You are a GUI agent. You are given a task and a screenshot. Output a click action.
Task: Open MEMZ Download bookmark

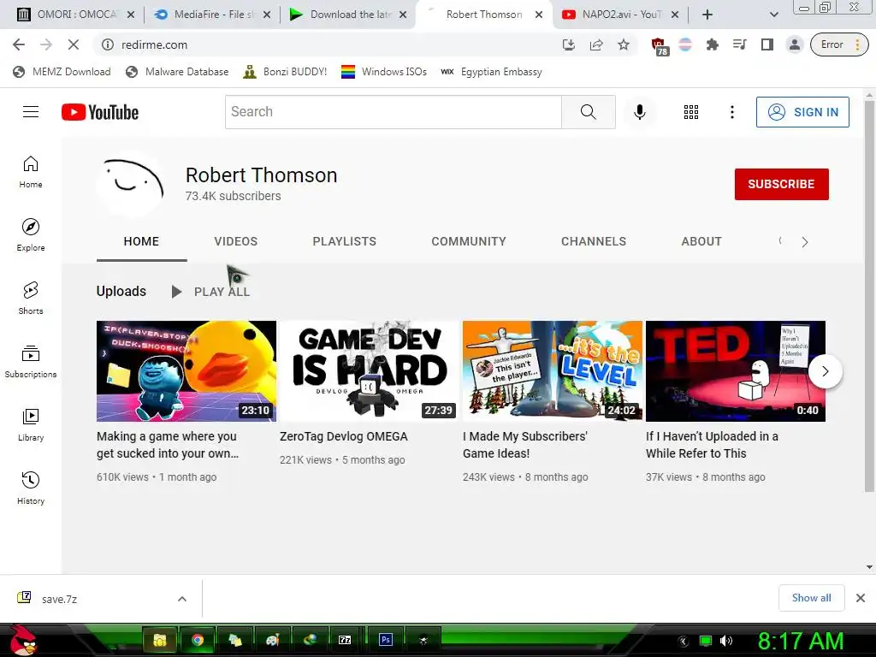point(62,72)
